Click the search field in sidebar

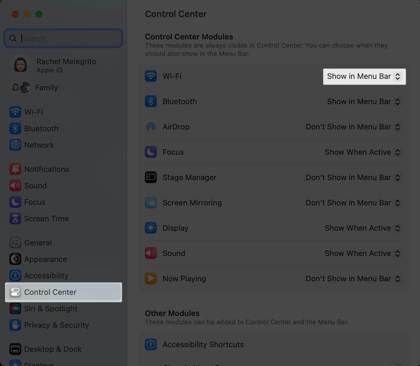point(63,38)
